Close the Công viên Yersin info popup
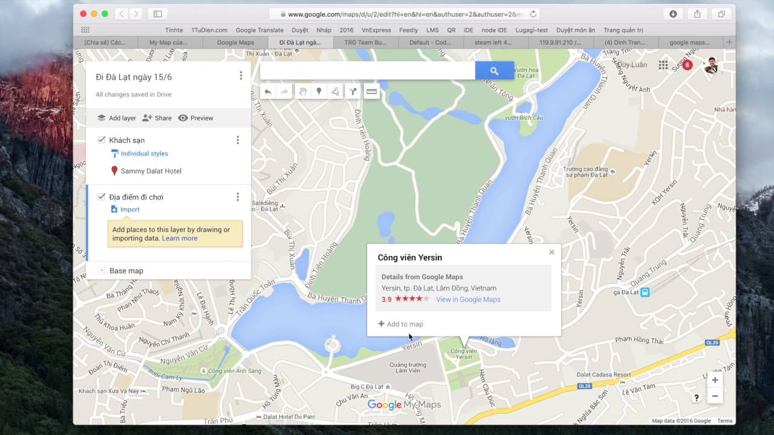774x435 pixels. 551,253
